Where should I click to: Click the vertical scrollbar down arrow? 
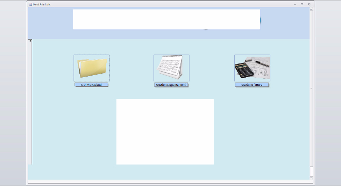(311, 178)
